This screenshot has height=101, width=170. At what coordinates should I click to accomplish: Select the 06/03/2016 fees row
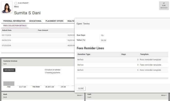pyautogui.click(x=38, y=40)
